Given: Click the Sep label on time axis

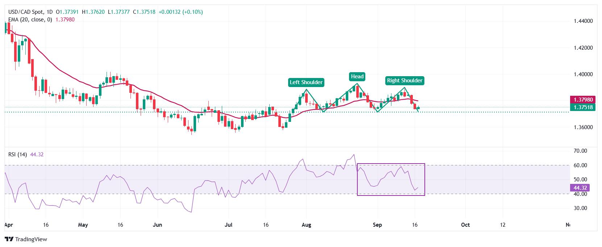Looking at the screenshot, I should [377, 225].
